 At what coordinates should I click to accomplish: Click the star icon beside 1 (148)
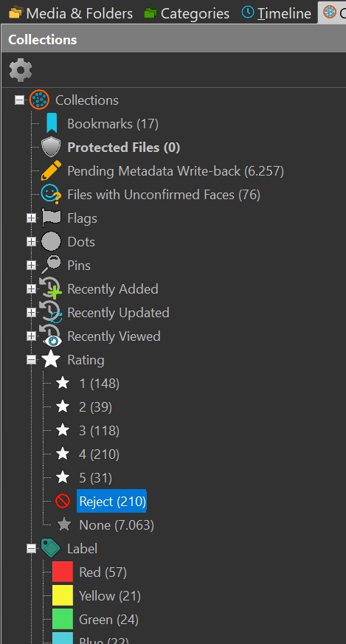(x=63, y=383)
